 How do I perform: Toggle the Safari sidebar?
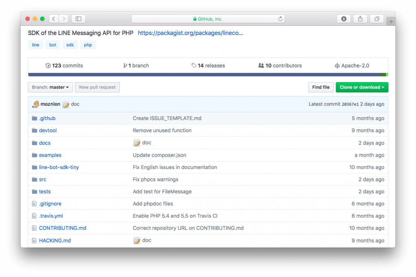[78, 18]
